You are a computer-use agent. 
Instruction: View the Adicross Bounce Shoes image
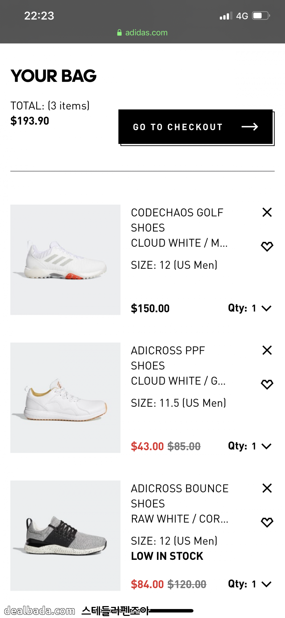(65, 535)
